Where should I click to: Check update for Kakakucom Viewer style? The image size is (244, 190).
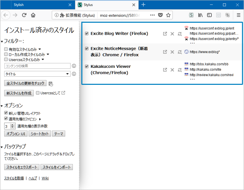[180, 70]
